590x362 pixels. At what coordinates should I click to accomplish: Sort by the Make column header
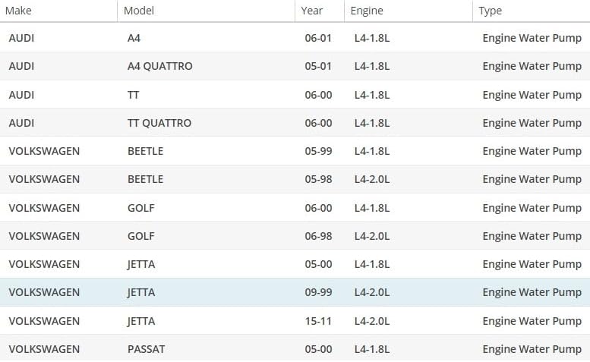pyautogui.click(x=58, y=11)
